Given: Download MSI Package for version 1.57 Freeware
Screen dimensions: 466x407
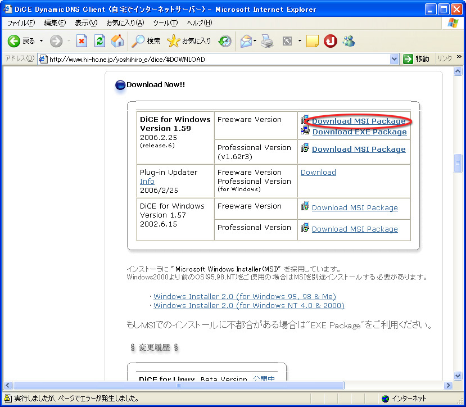Looking at the screenshot, I should (355, 207).
